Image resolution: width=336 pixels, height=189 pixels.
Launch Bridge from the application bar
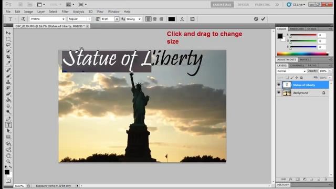click(x=20, y=5)
